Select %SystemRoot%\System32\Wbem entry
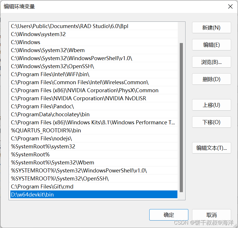 click(94, 163)
